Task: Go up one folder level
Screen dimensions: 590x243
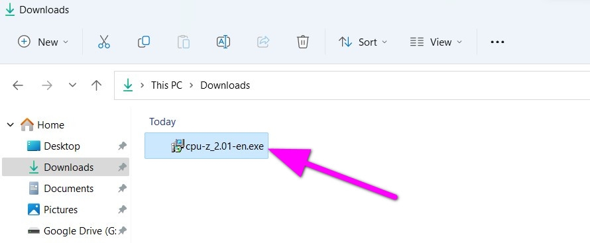Action: [x=97, y=85]
